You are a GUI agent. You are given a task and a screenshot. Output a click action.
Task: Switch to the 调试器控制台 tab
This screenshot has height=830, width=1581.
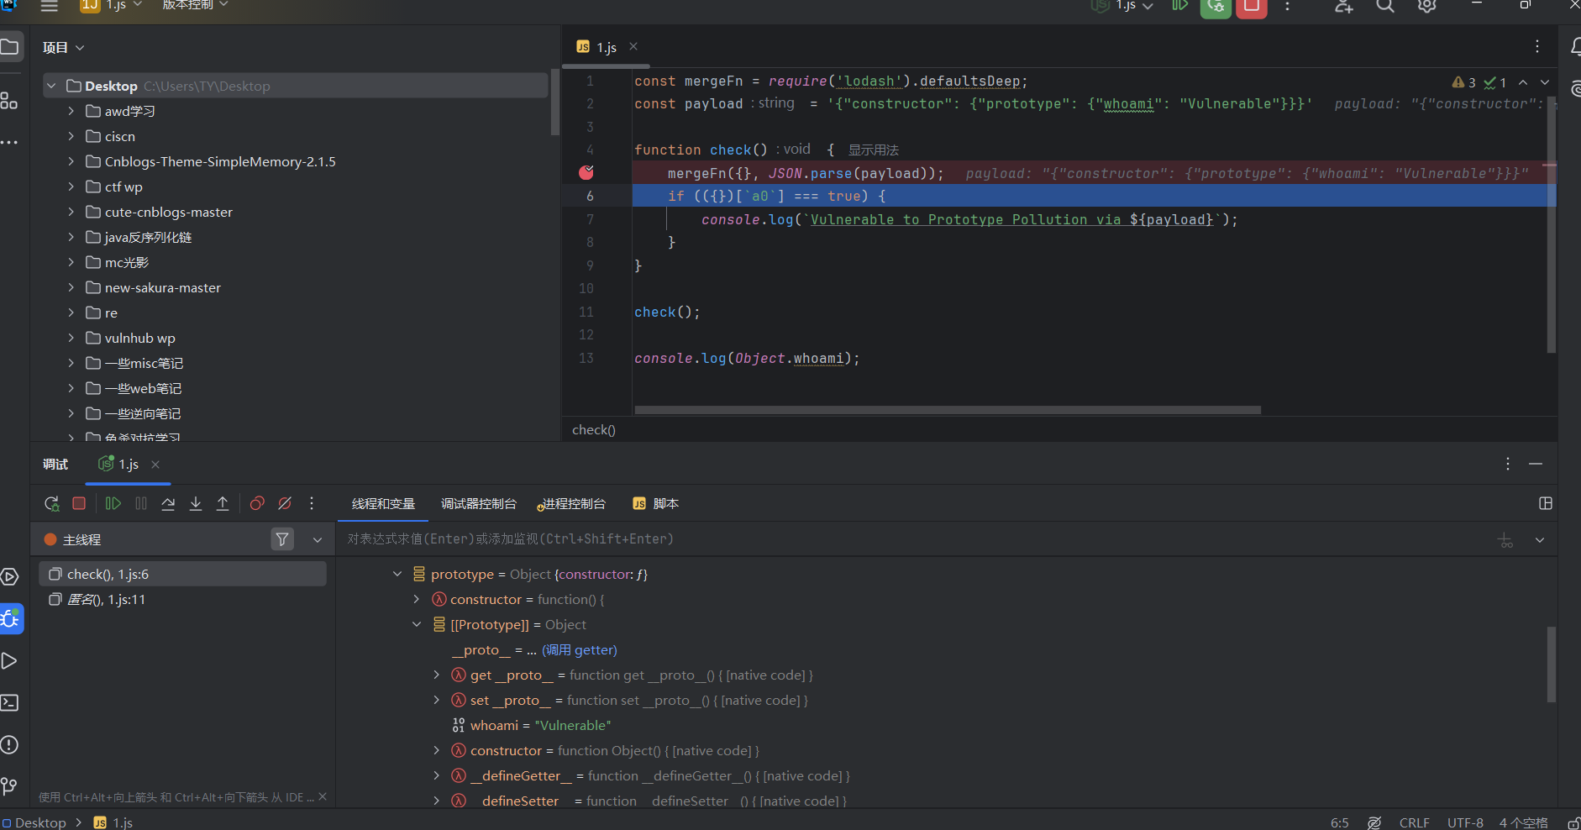pos(479,503)
